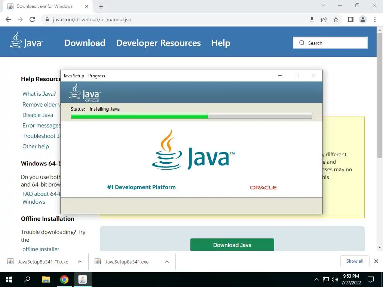The height and width of the screenshot is (287, 383).
Task: Click the Search field on the Java site
Action: point(330,43)
